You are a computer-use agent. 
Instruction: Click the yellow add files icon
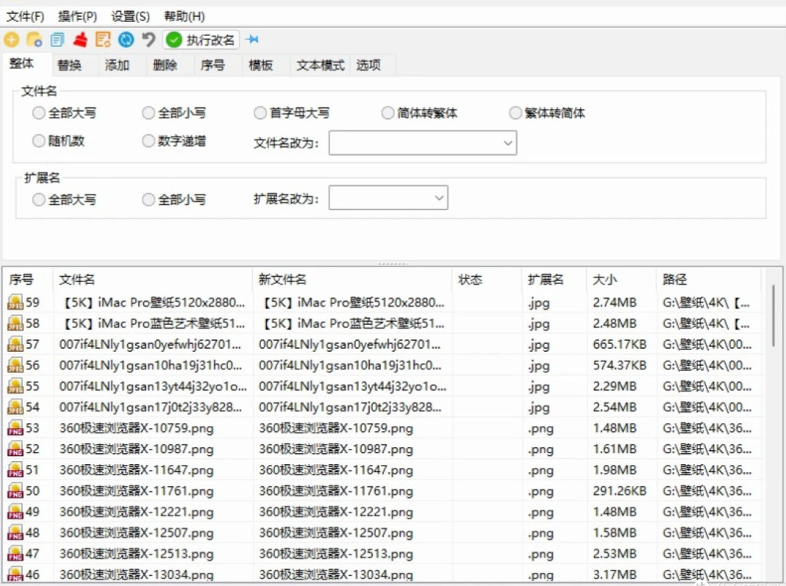(12, 40)
